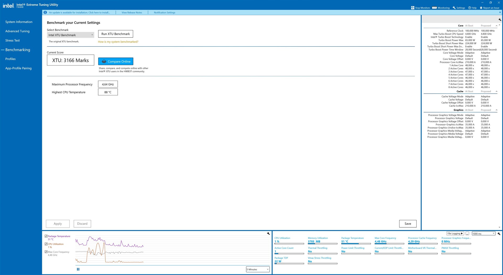Open the File Logging flyout
The height and width of the screenshot is (275, 503).
click(x=455, y=234)
